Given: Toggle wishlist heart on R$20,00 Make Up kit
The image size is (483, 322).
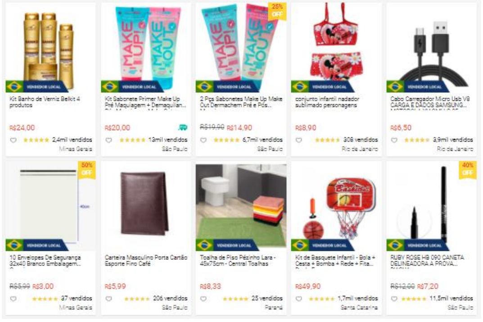Looking at the screenshot, I should pos(109,140).
